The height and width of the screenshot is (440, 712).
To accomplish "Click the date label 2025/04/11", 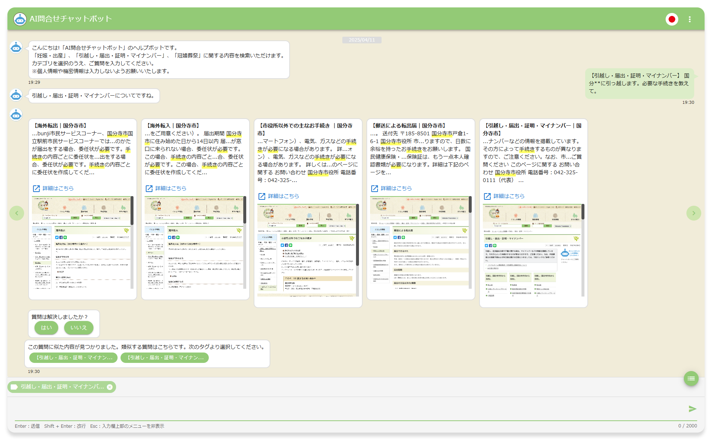I will tap(362, 40).
